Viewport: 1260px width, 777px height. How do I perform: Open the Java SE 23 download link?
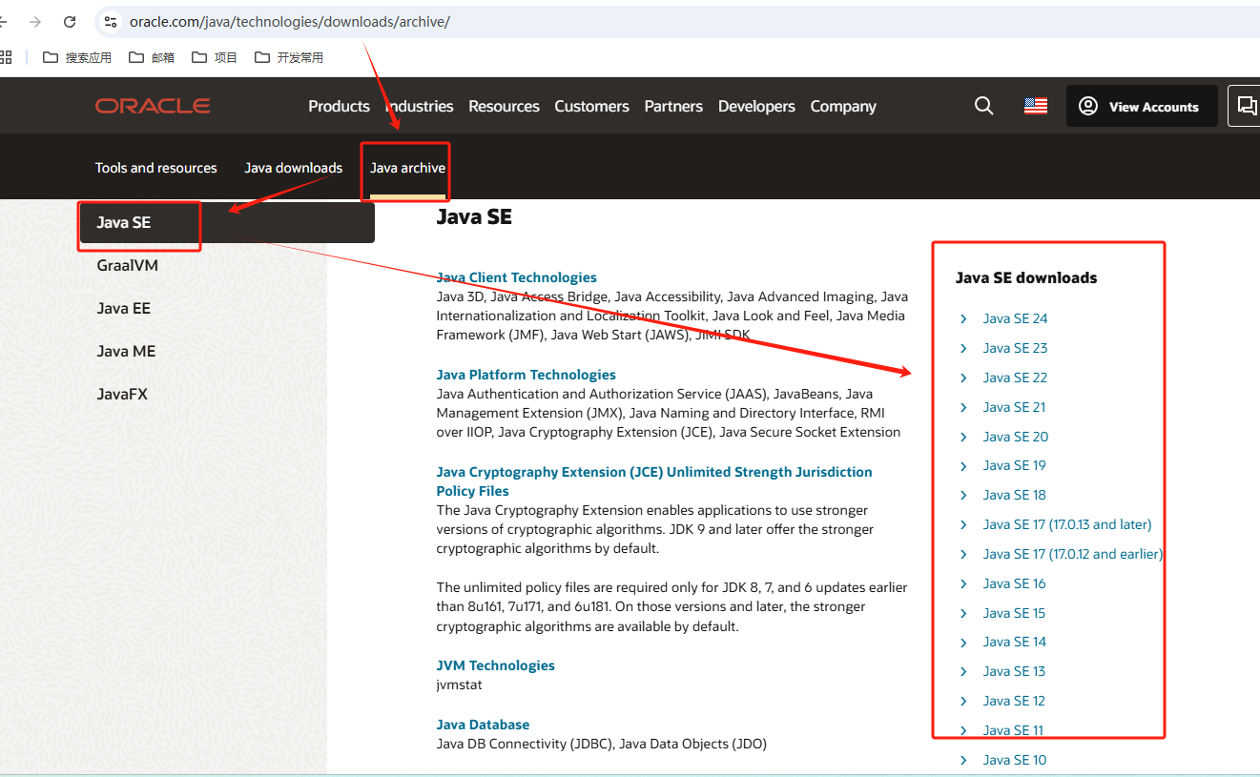tap(1015, 348)
